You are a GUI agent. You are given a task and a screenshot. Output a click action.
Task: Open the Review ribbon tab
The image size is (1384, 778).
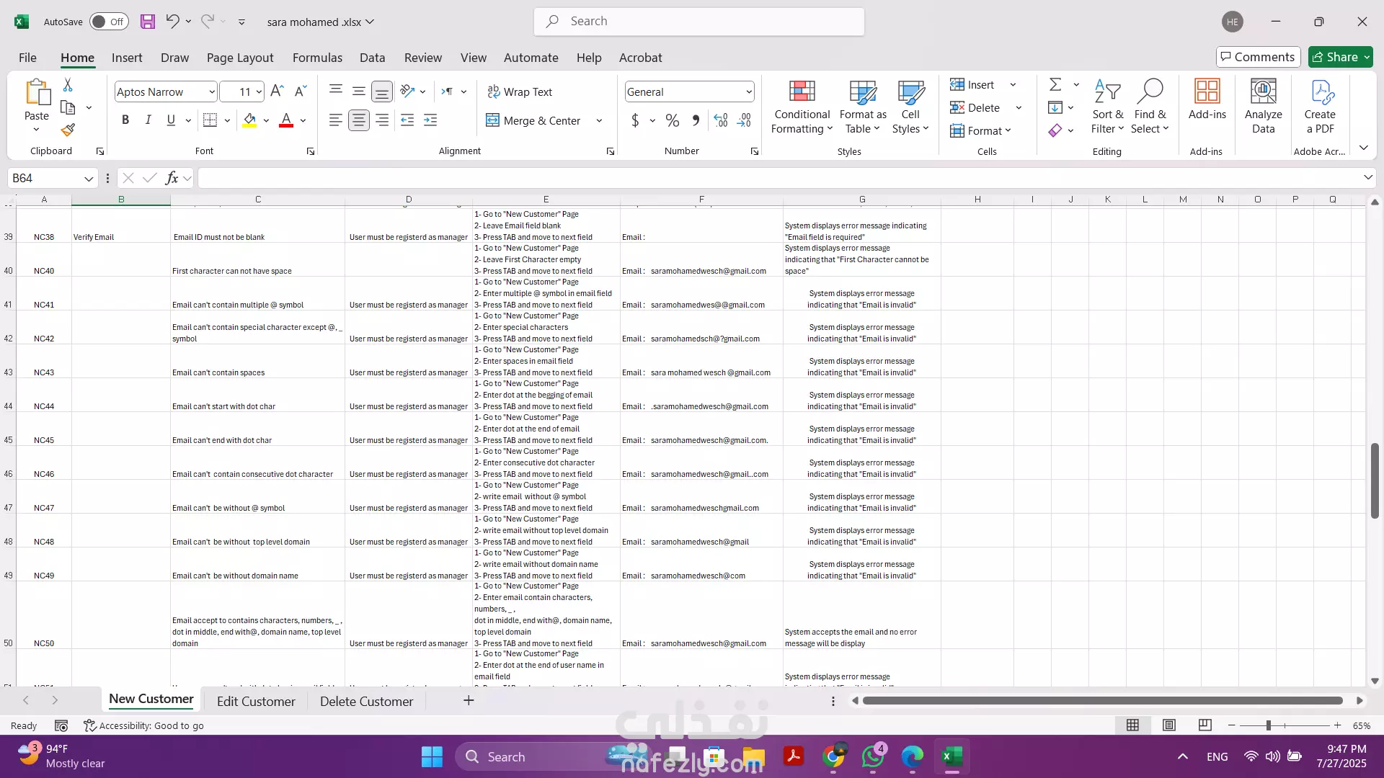click(423, 58)
